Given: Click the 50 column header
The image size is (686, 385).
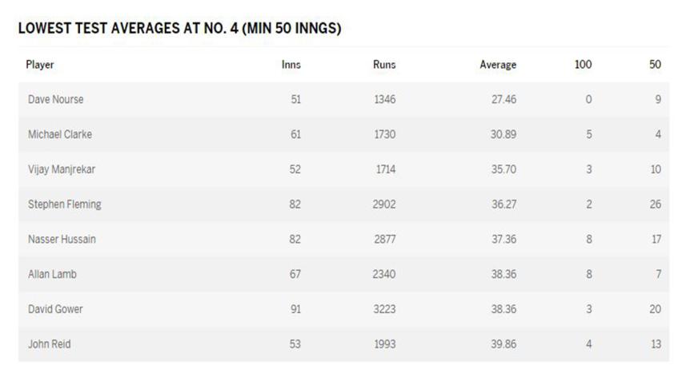Looking at the screenshot, I should [655, 65].
